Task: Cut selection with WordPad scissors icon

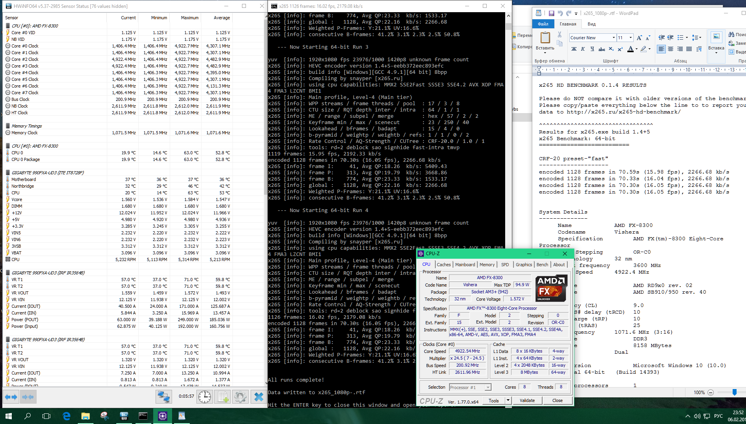Action: pos(559,35)
